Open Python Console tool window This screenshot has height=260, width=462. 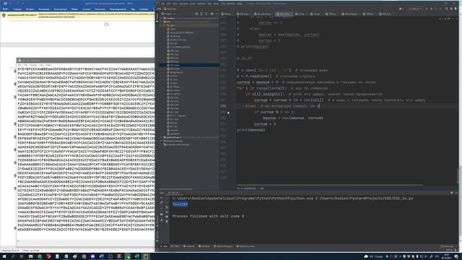coord(245,246)
